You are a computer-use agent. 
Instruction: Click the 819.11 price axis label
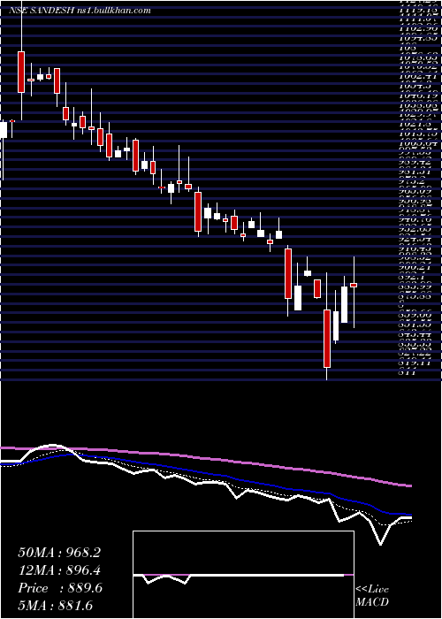[x=415, y=362]
